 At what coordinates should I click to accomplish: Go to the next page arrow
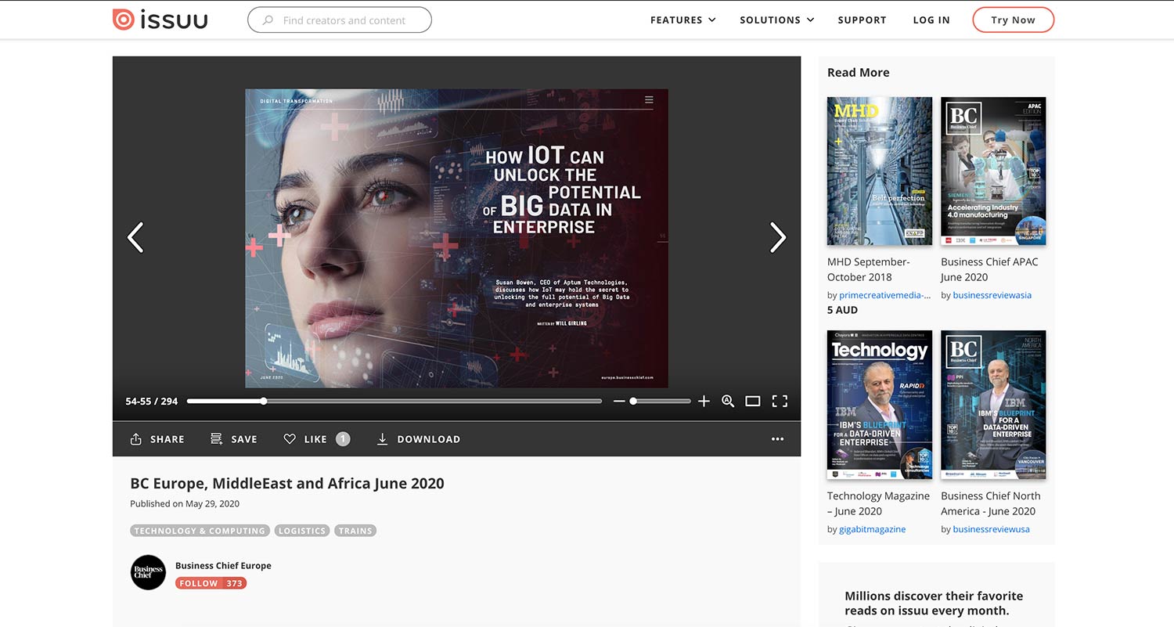[x=777, y=237]
